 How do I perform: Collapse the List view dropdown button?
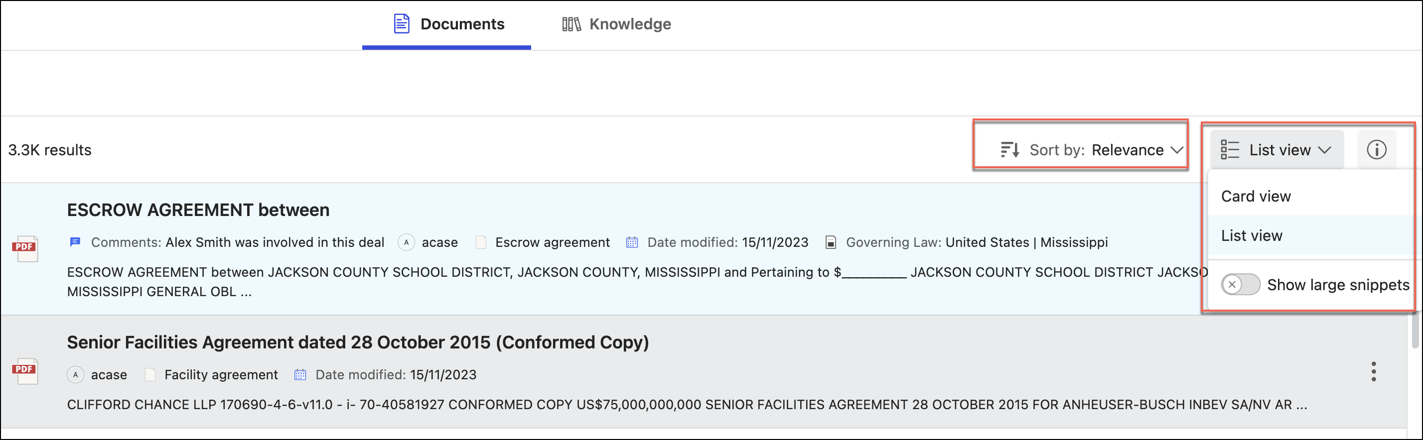tap(1277, 150)
